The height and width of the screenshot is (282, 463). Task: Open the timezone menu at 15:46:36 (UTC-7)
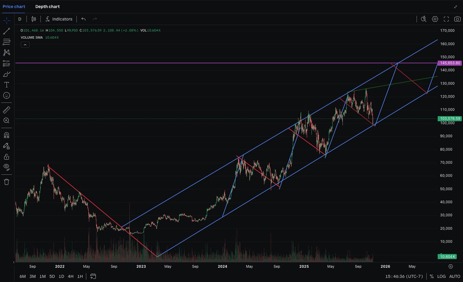pyautogui.click(x=404, y=276)
